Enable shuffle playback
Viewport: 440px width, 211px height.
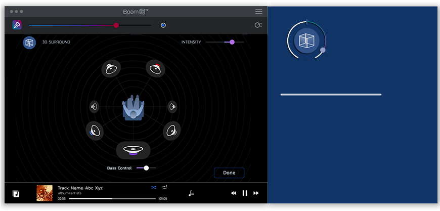(x=154, y=187)
